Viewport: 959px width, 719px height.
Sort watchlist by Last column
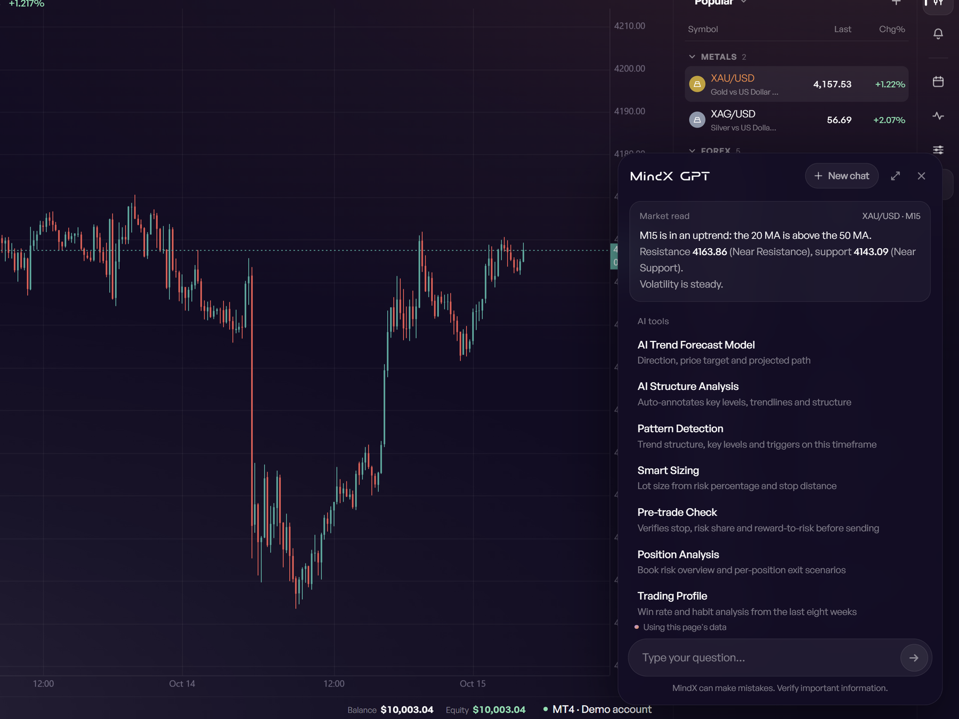pyautogui.click(x=842, y=29)
